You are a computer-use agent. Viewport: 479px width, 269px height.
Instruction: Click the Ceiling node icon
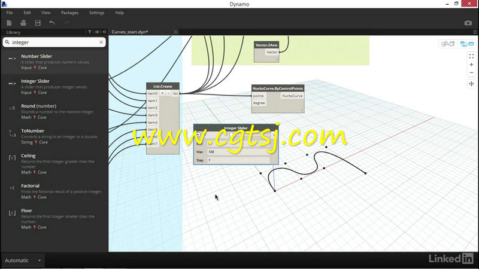tap(12, 158)
